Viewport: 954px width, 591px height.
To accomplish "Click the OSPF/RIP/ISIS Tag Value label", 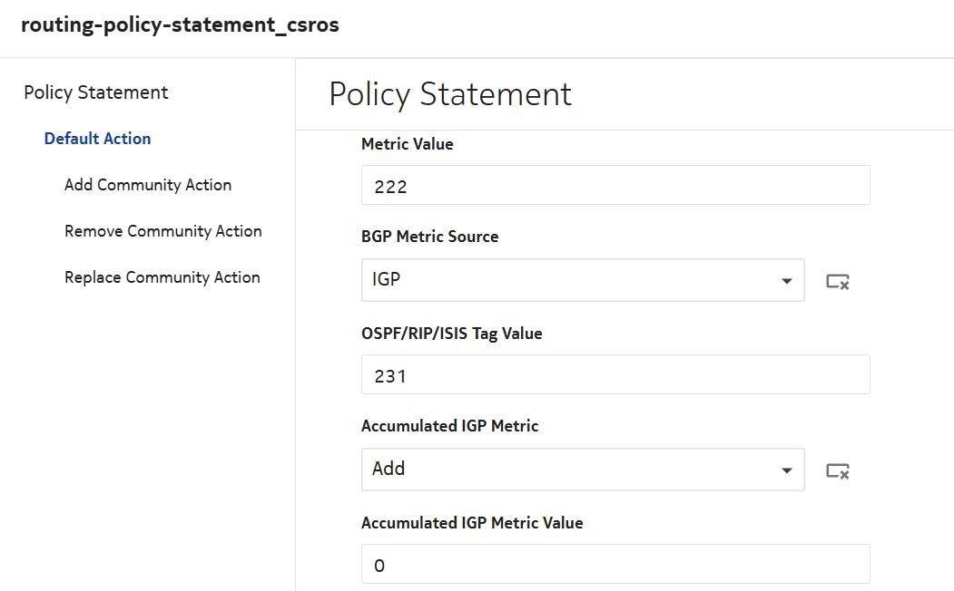I will tap(451, 334).
